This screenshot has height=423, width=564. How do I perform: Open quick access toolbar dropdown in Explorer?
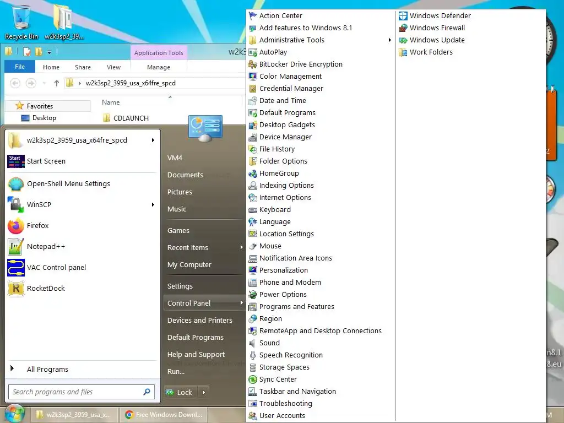[x=49, y=52]
